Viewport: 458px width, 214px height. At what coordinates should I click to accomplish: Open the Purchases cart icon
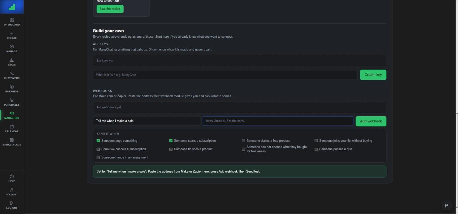click(12, 100)
